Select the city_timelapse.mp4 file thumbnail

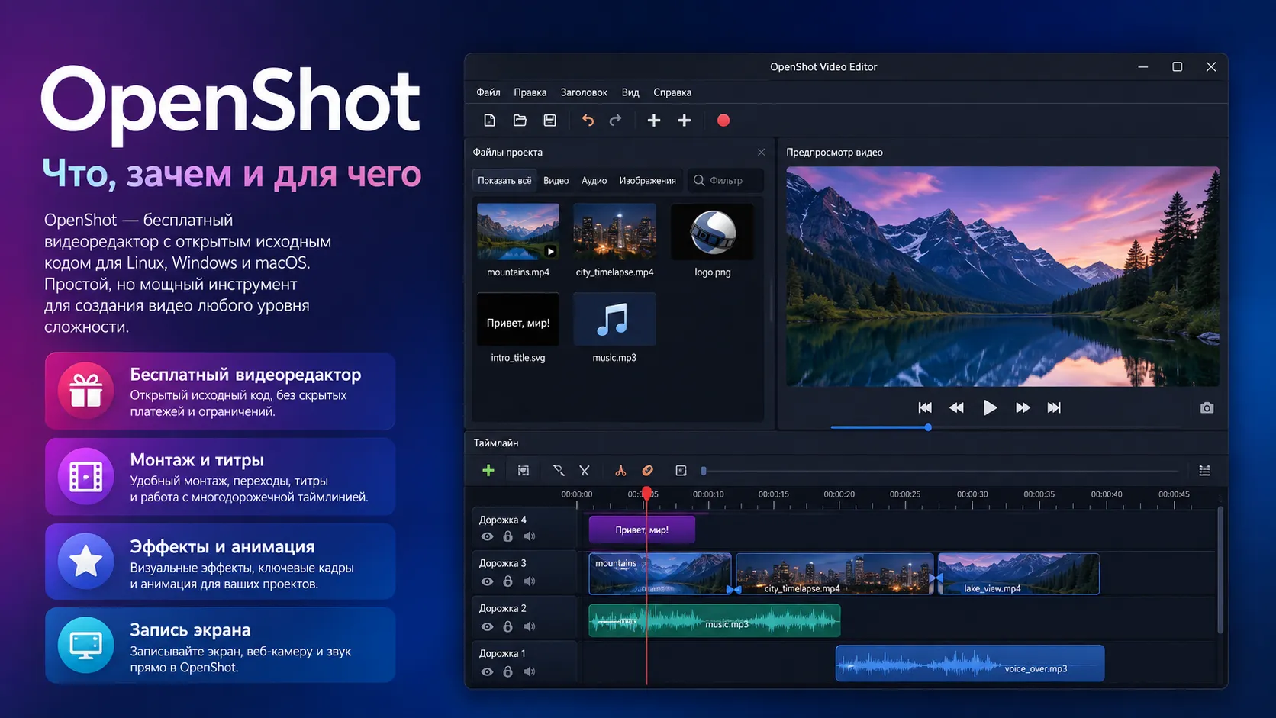614,232
